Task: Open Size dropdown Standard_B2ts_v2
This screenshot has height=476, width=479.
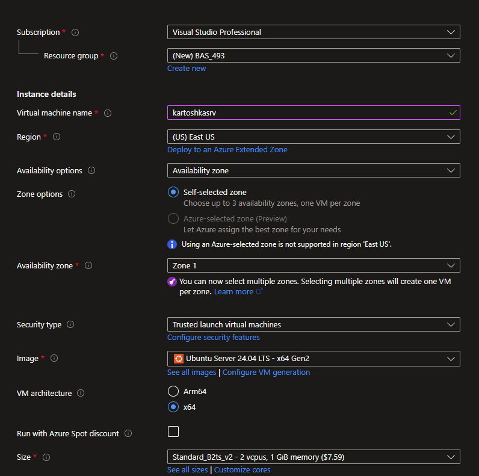Action: (x=314, y=457)
